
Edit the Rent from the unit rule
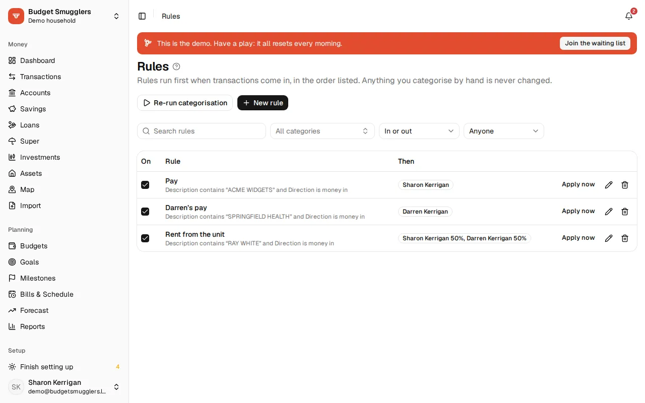(x=609, y=238)
